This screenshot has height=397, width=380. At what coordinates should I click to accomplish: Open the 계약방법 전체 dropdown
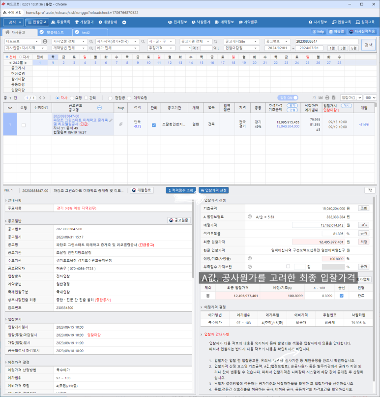pyautogui.click(x=70, y=48)
